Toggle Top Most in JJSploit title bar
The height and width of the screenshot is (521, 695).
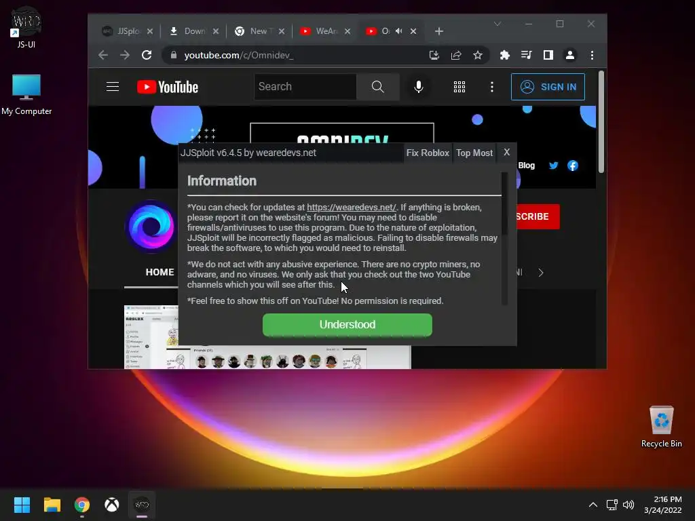pyautogui.click(x=474, y=153)
